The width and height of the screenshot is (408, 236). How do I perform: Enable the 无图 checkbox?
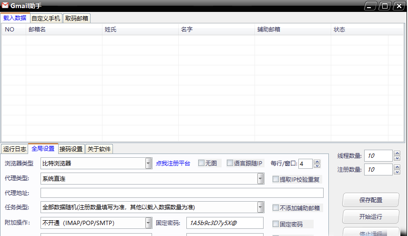click(202, 163)
